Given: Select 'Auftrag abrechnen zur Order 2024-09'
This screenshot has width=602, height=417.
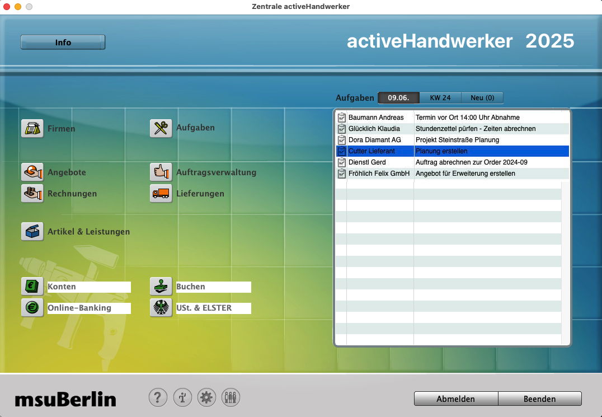Looking at the screenshot, I should coord(472,162).
